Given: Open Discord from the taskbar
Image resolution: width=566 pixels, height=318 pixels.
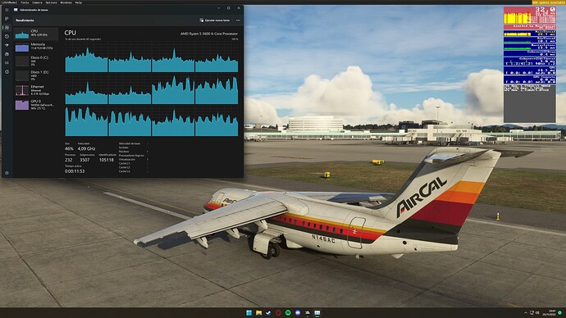Looking at the screenshot, I should [x=298, y=312].
